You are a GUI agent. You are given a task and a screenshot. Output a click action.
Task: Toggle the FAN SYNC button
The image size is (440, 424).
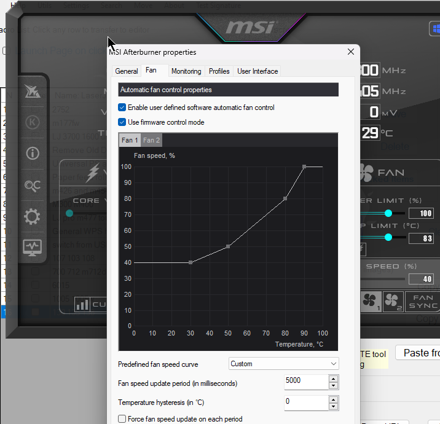423,302
